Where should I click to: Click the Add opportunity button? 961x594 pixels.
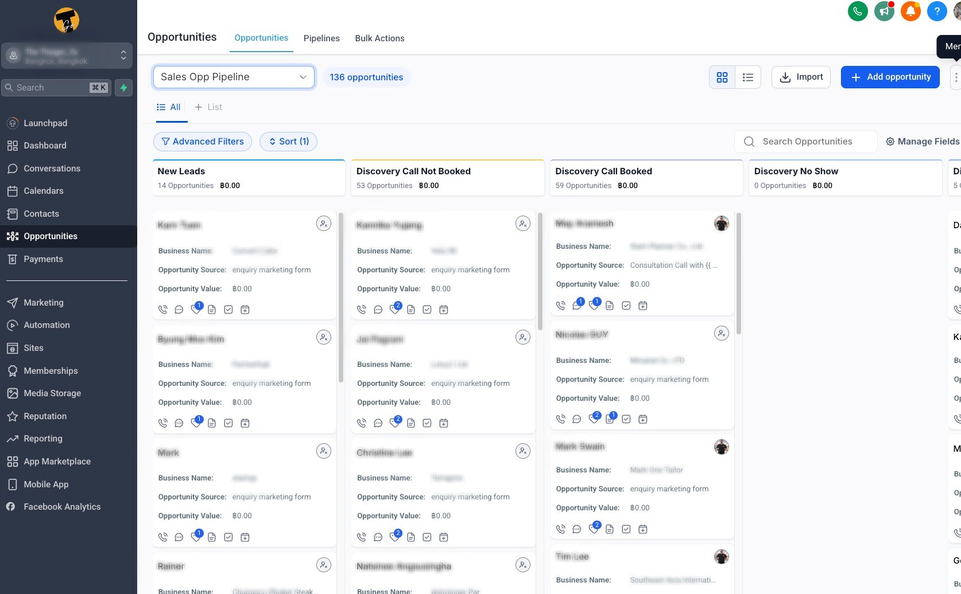(x=890, y=77)
